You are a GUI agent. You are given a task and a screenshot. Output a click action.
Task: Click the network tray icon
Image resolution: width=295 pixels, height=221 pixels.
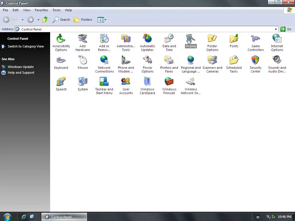click(273, 217)
